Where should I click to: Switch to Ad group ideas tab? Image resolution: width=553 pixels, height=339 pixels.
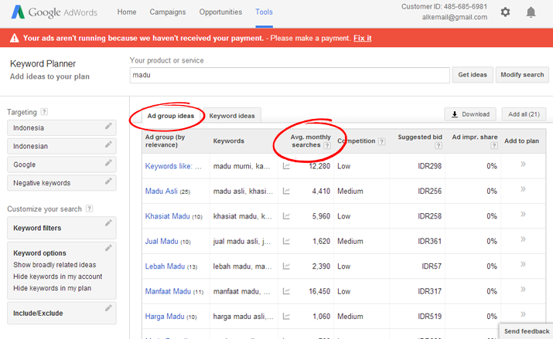(171, 116)
